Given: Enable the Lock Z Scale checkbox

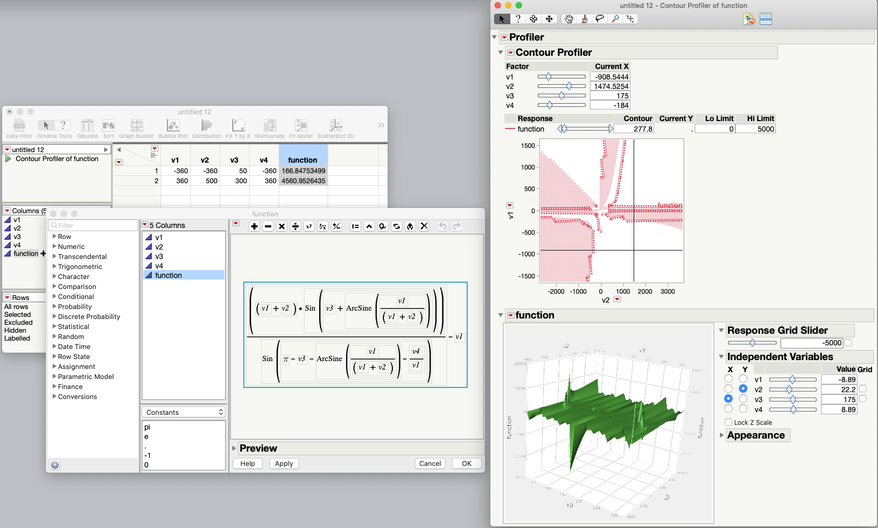Looking at the screenshot, I should (728, 422).
